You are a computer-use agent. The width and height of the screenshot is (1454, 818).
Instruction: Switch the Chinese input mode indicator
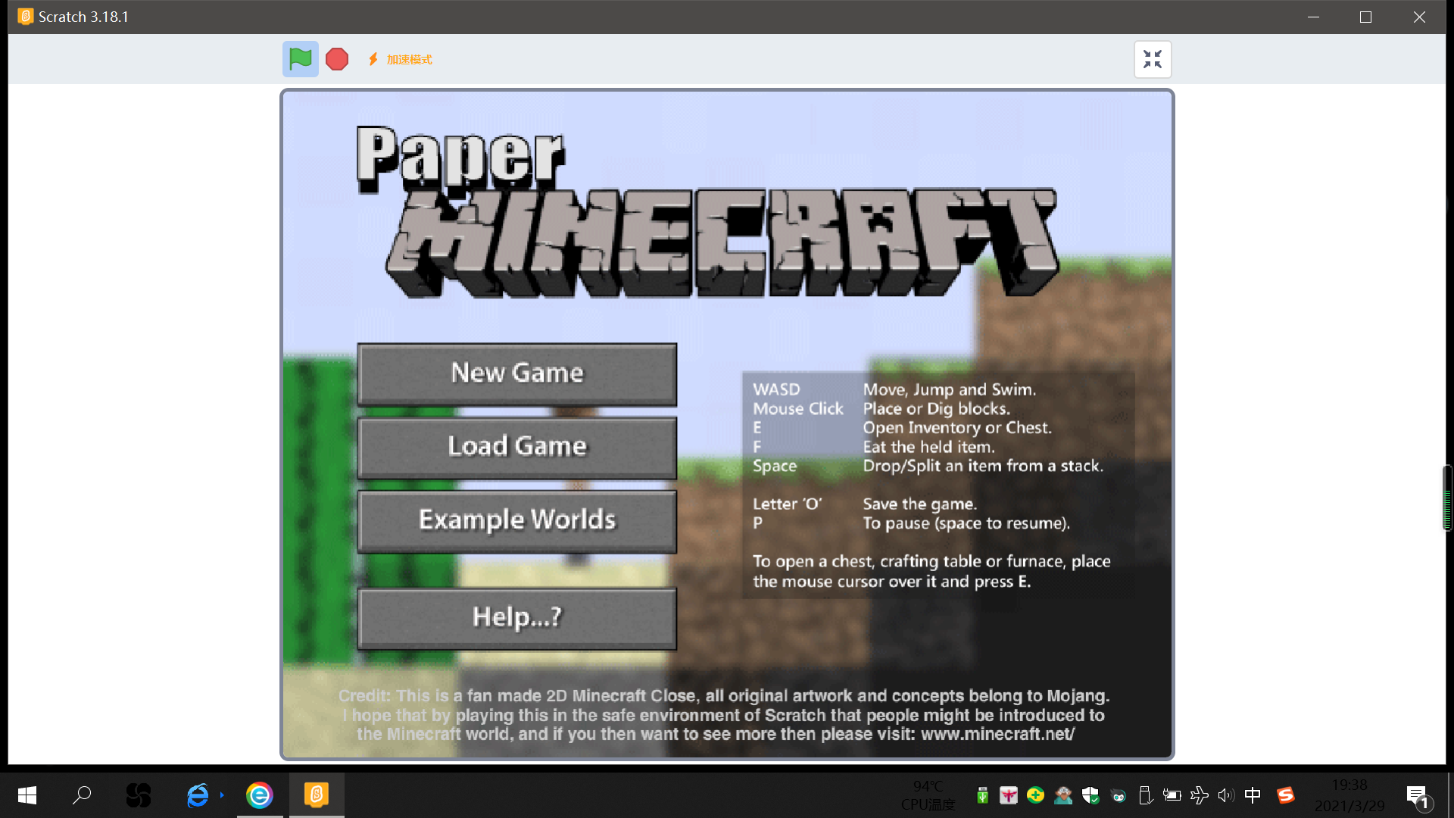tap(1253, 795)
